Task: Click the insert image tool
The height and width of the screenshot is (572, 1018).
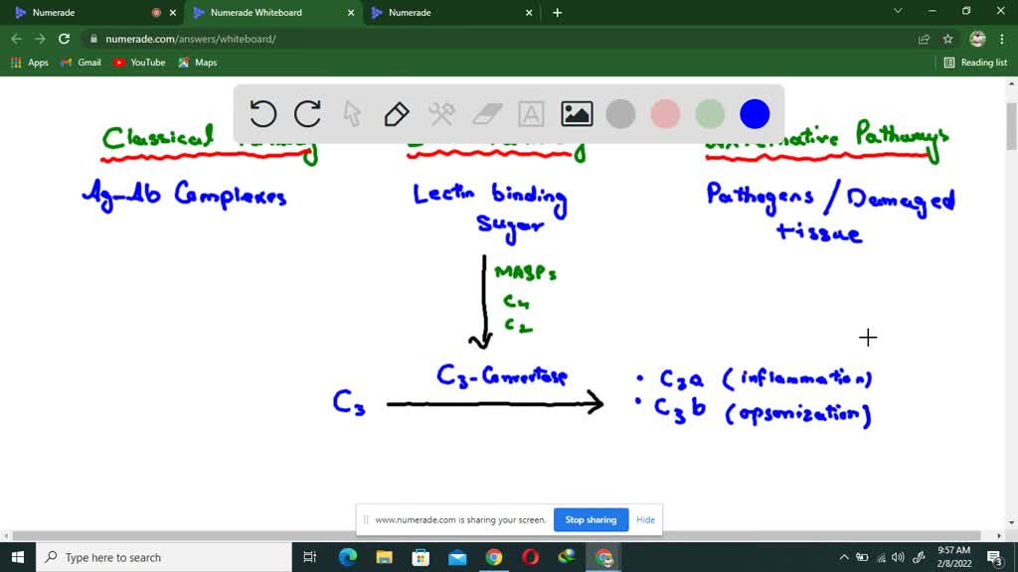Action: pyautogui.click(x=576, y=114)
